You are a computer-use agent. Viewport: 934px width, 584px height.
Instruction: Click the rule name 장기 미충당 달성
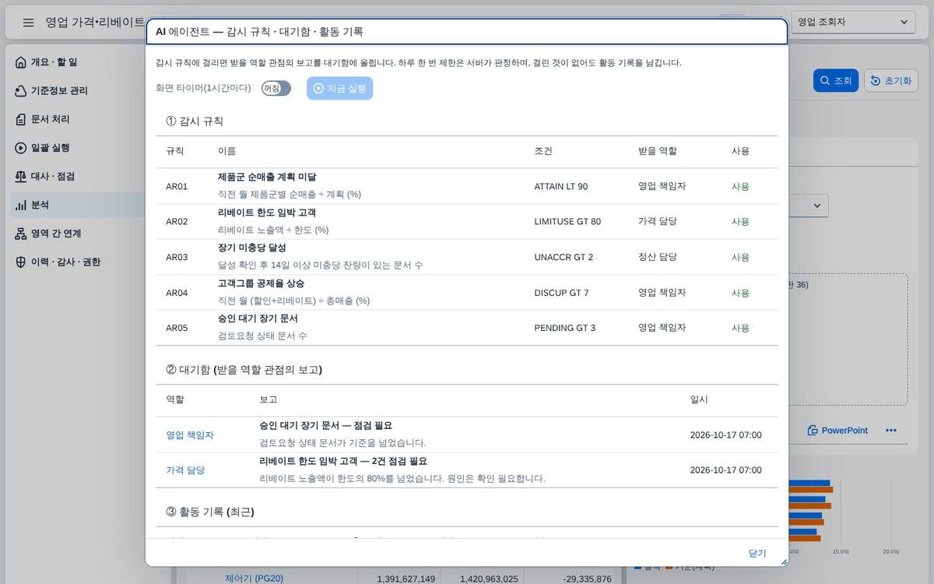[x=252, y=248]
